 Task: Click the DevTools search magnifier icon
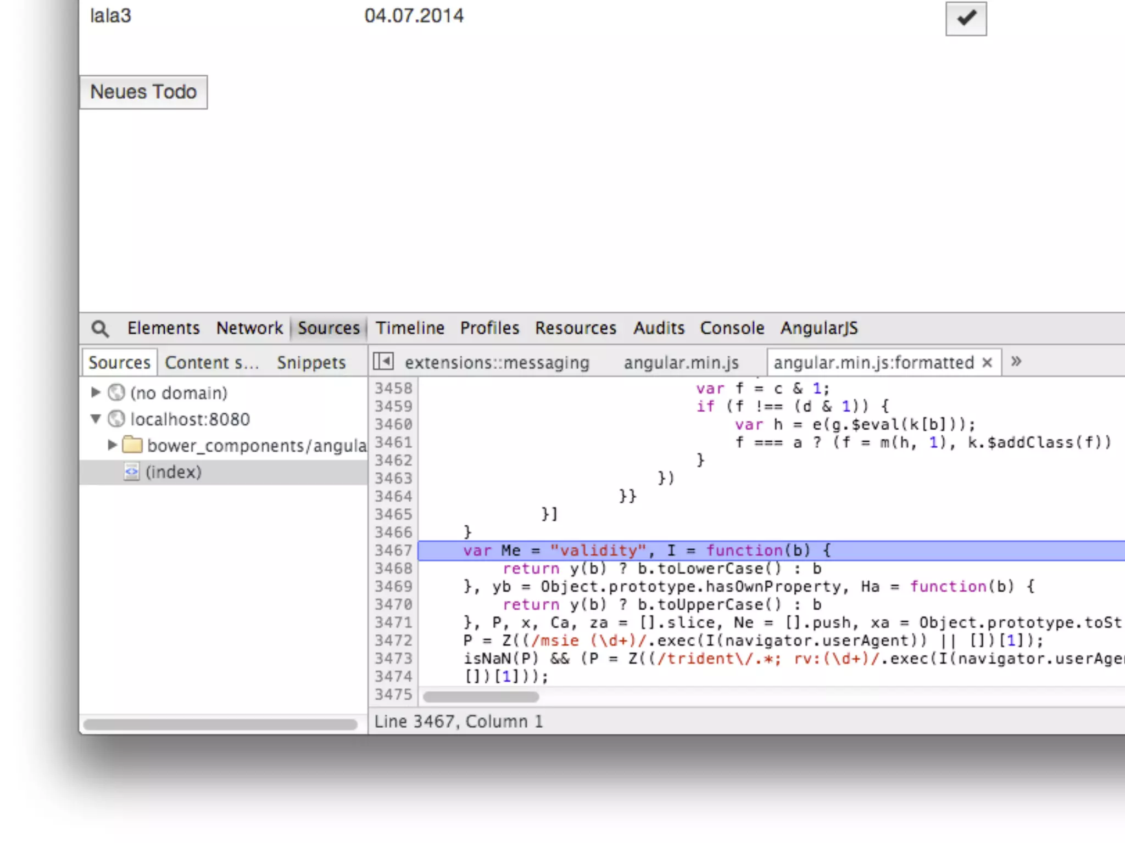100,328
